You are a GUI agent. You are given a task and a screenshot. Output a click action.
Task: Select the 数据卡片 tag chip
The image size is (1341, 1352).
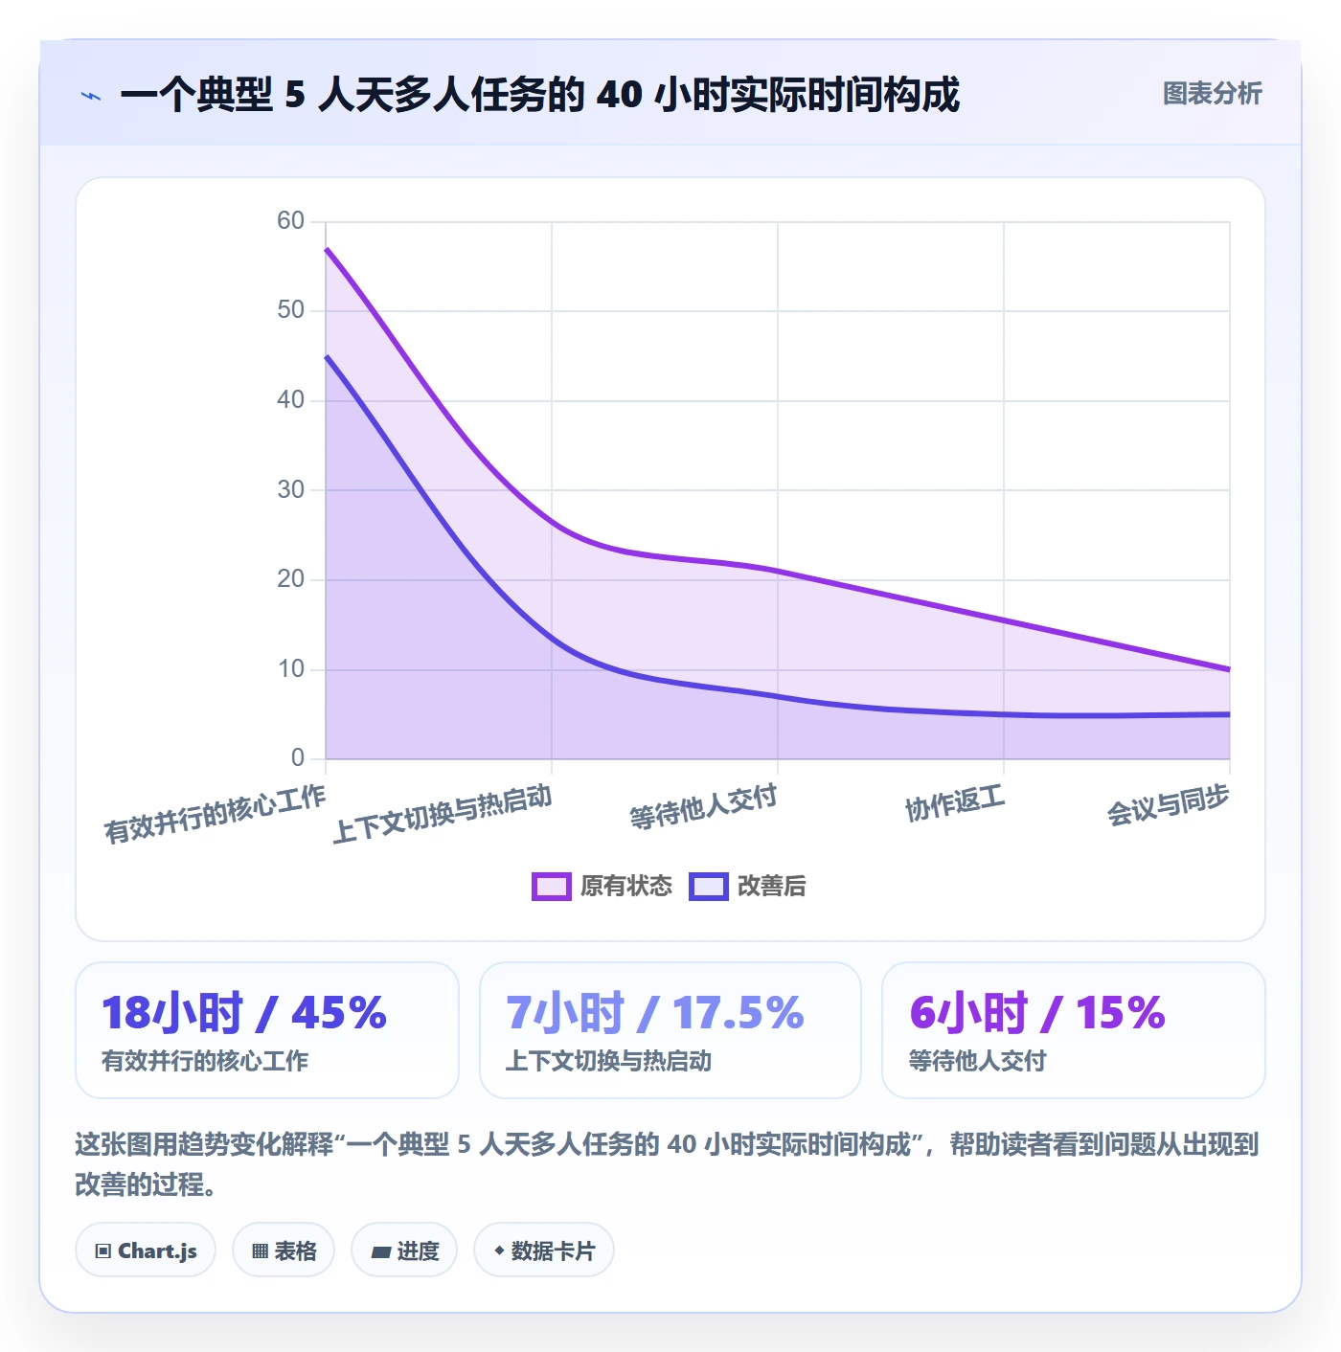544,1251
